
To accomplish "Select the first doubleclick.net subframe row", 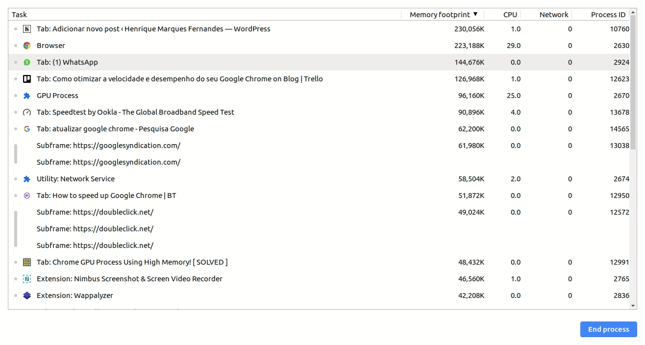I will click(x=319, y=212).
